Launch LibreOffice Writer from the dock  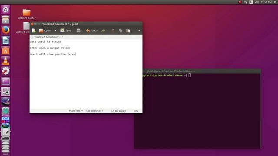(6, 40)
